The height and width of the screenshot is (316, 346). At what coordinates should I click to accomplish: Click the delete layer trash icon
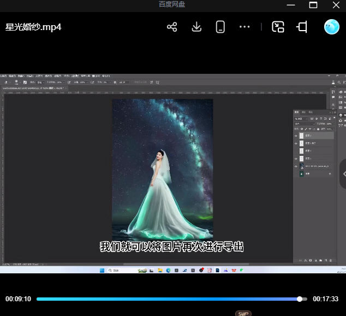click(x=331, y=260)
